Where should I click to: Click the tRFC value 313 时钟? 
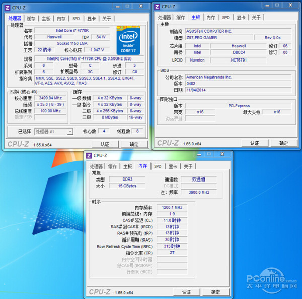(x=172, y=246)
